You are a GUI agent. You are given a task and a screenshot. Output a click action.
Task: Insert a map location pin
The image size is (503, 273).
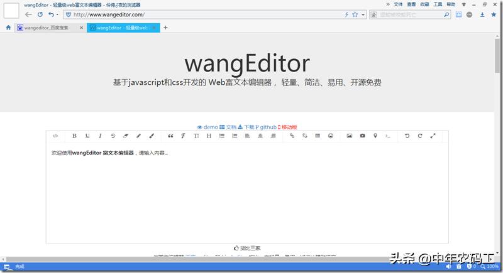pyautogui.click(x=375, y=136)
